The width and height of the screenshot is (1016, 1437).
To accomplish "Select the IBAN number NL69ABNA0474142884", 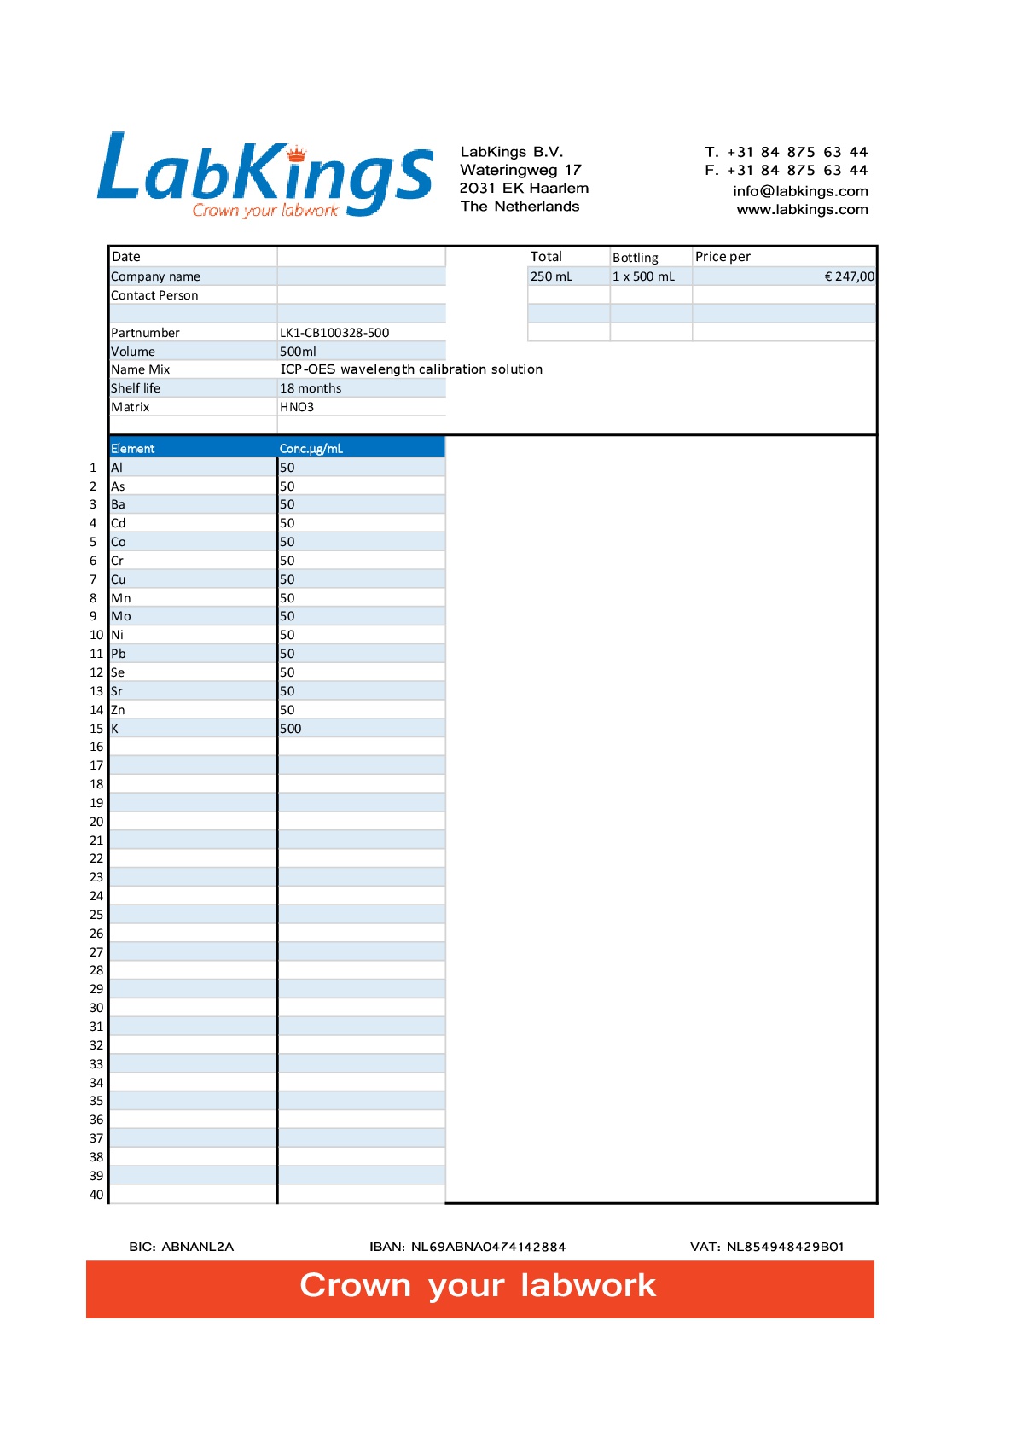I will click(489, 1247).
